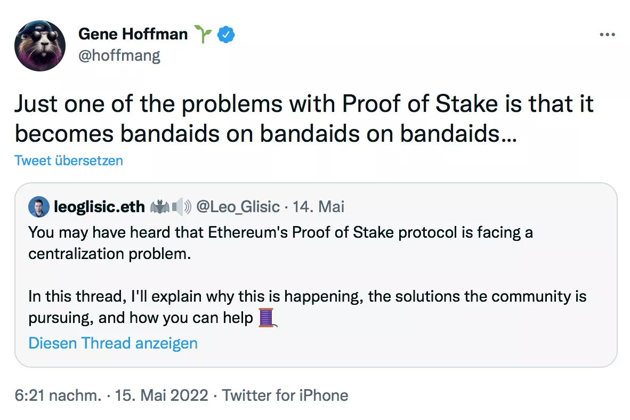Click the verified badge next to Gene Hoffman
The height and width of the screenshot is (420, 630).
[227, 34]
